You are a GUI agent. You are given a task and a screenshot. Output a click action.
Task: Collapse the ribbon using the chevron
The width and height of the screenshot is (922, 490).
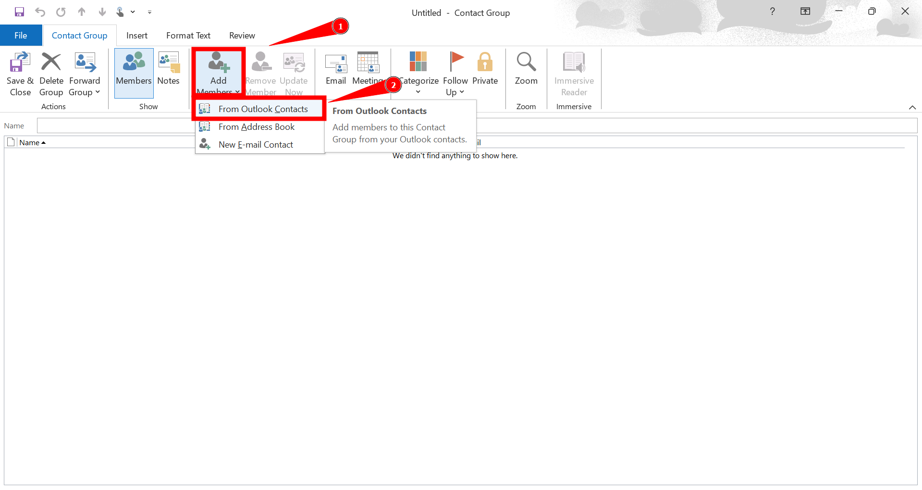(912, 107)
